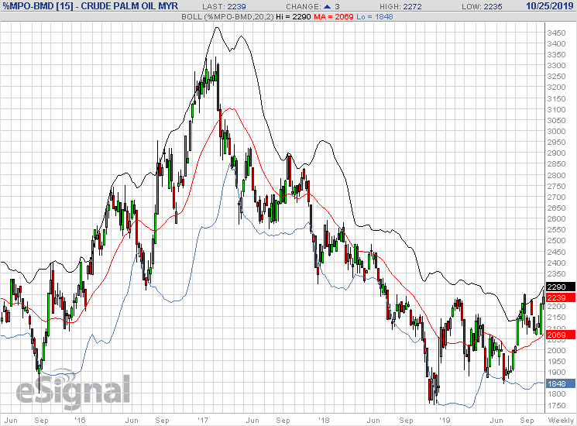
Task: Click the red 2239 last price tag
Action: (561, 297)
